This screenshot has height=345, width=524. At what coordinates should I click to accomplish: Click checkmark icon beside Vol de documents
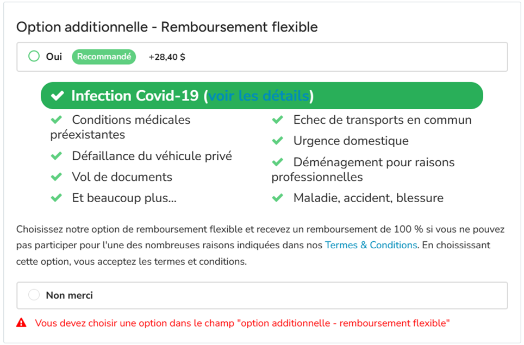coord(56,177)
